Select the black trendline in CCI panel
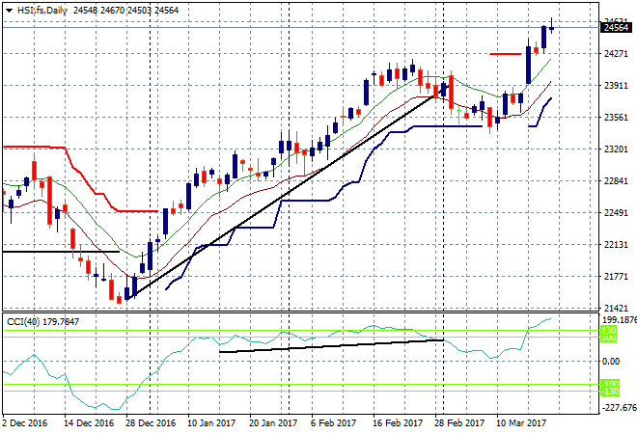 click(x=331, y=346)
